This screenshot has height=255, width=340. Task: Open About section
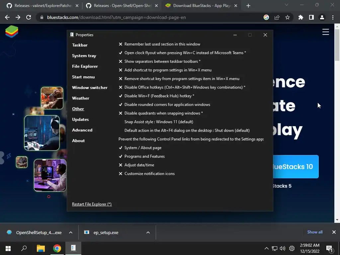[x=78, y=141]
